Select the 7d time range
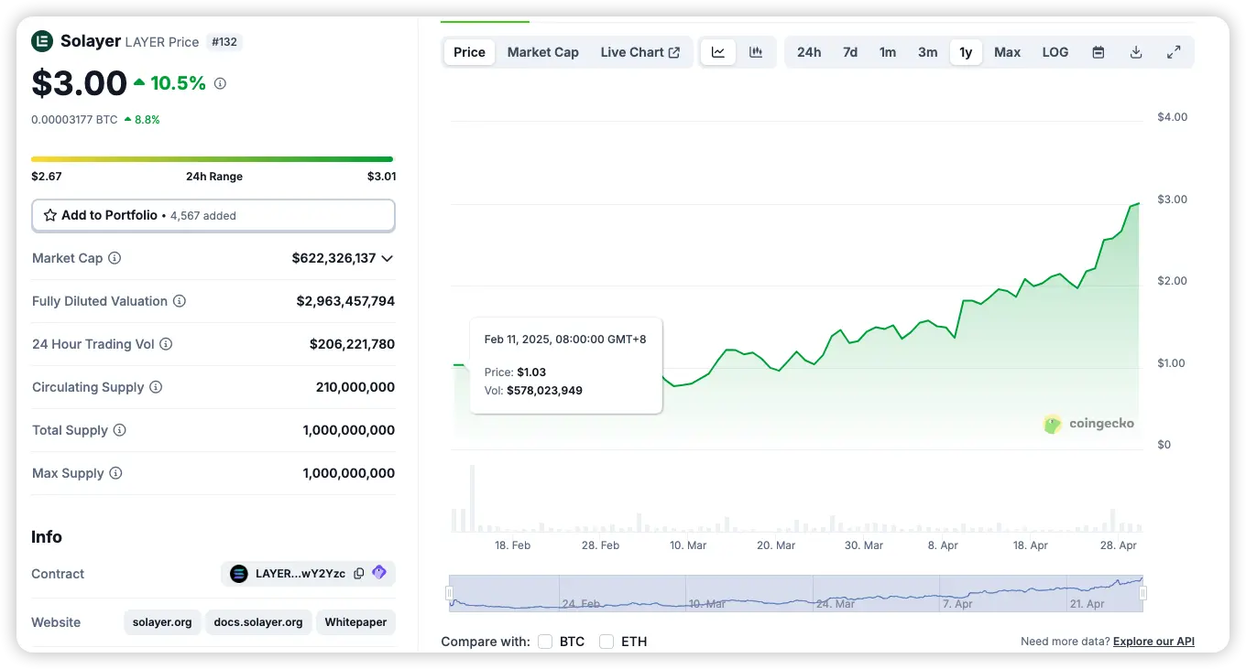Image resolution: width=1246 pixels, height=669 pixels. coord(850,52)
